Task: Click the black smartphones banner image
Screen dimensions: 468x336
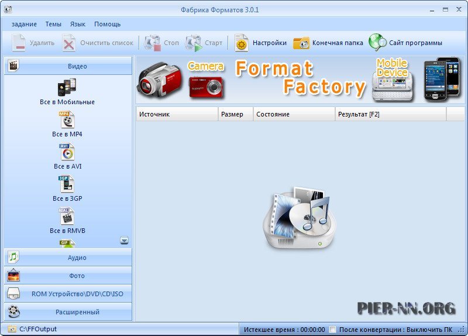Action: coord(442,79)
